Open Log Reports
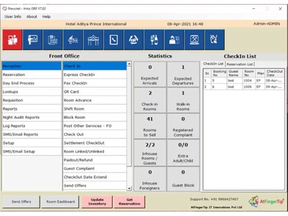Viewport: 288px width, 216px height. click(32, 126)
